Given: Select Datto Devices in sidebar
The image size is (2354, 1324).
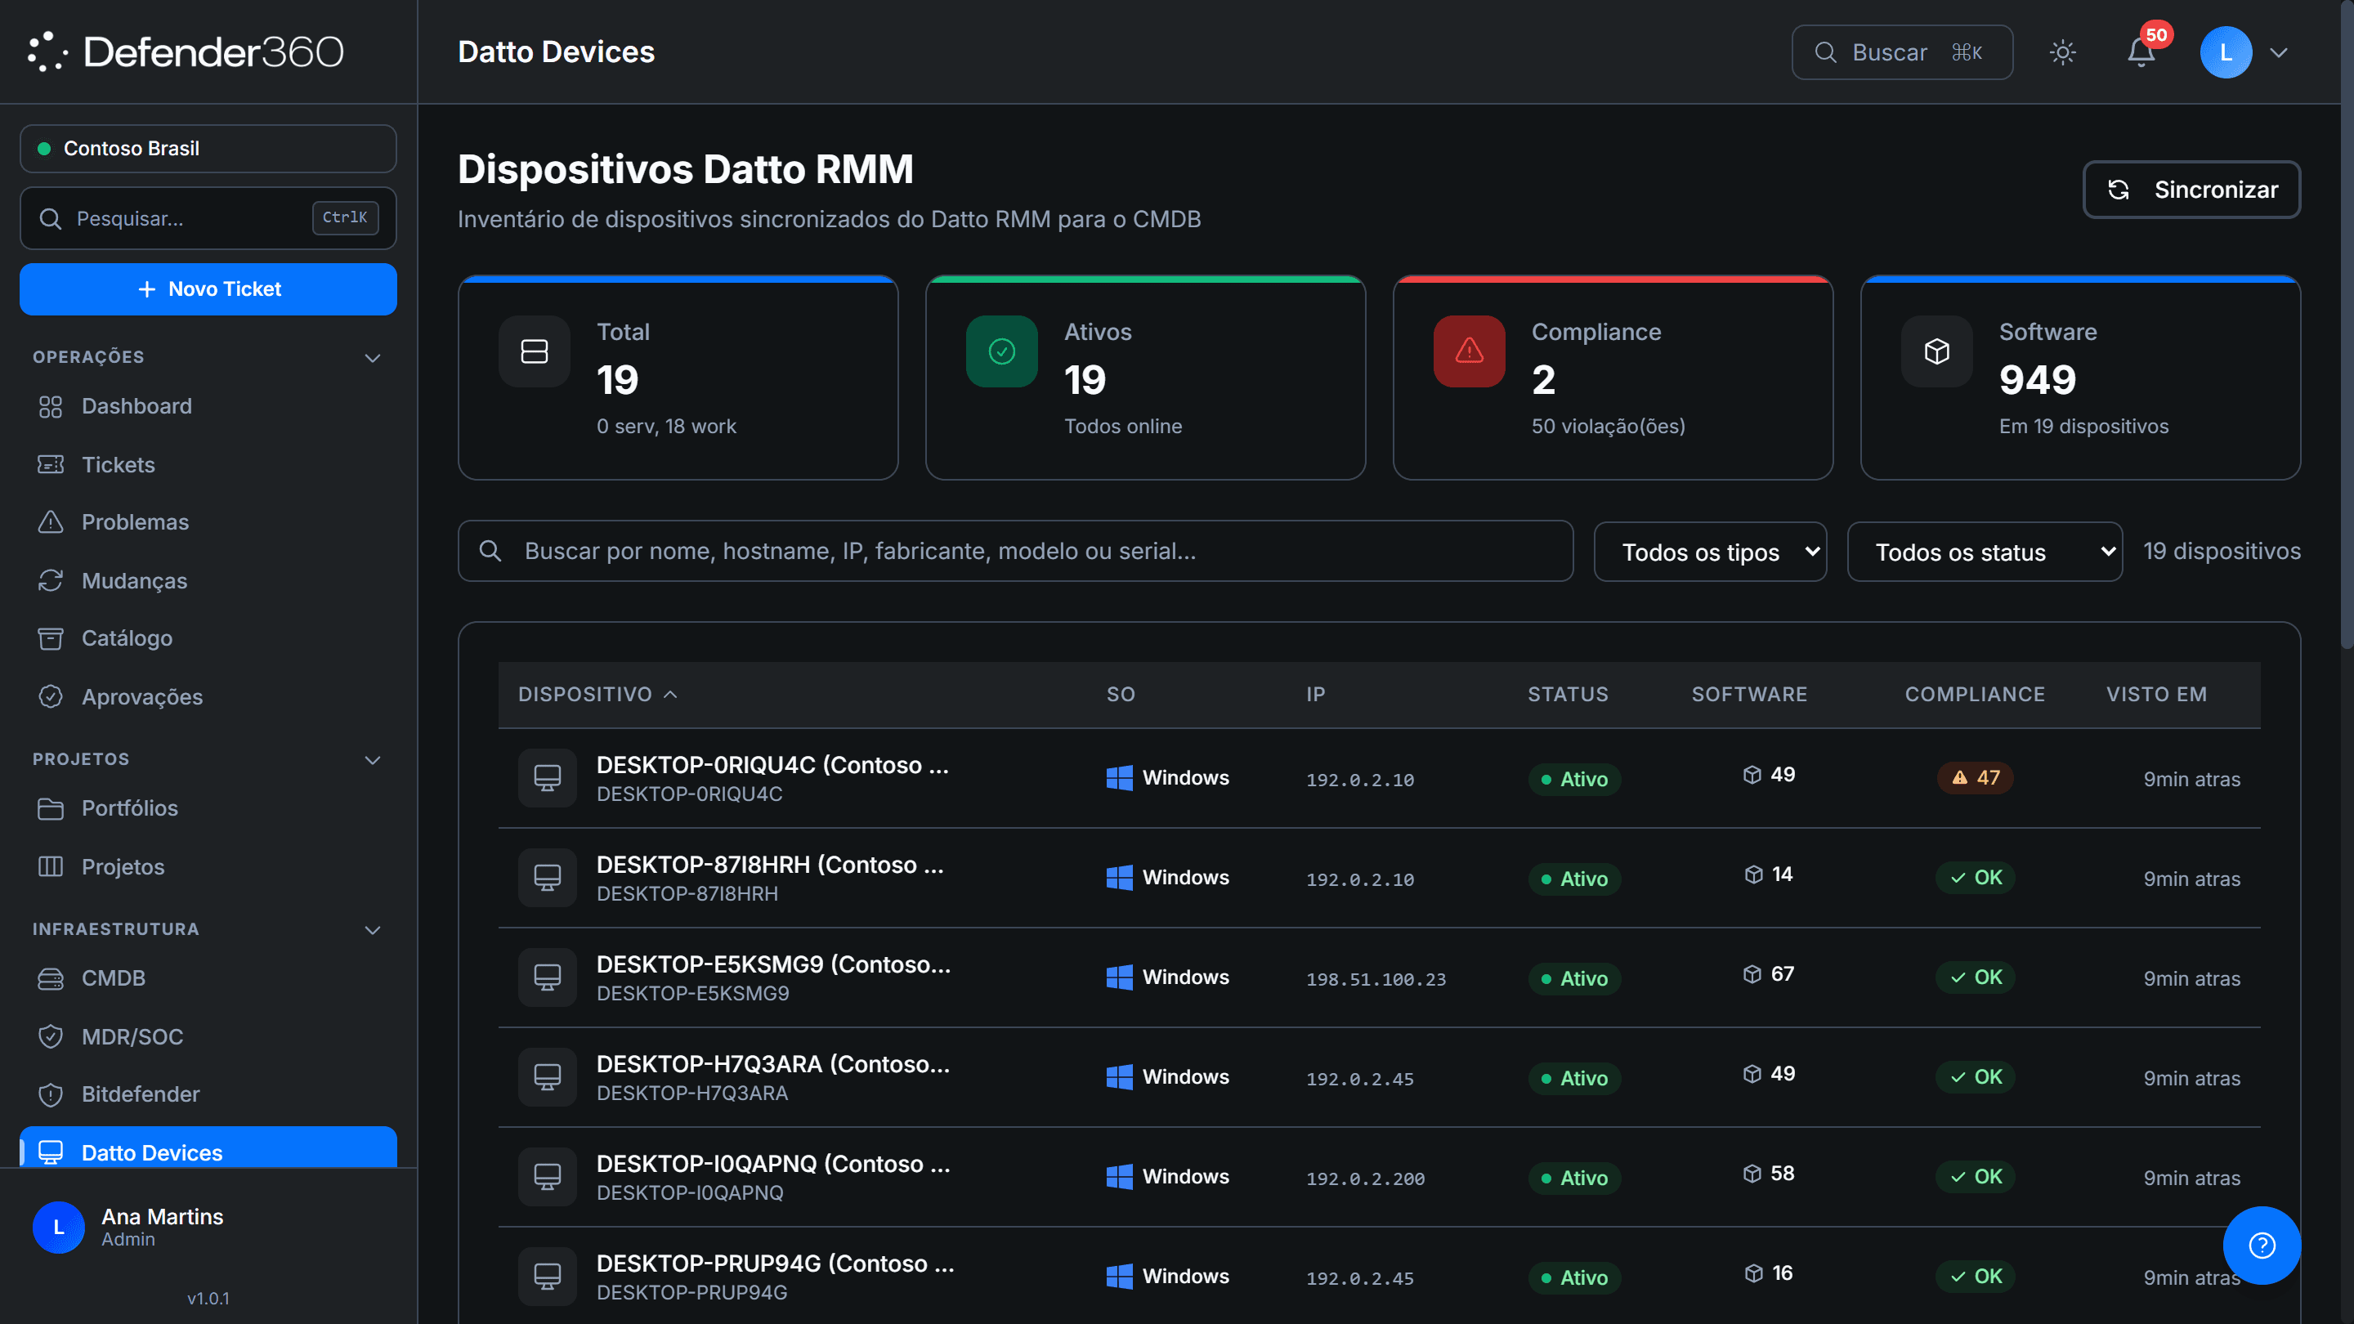Looking at the screenshot, I should (208, 1149).
